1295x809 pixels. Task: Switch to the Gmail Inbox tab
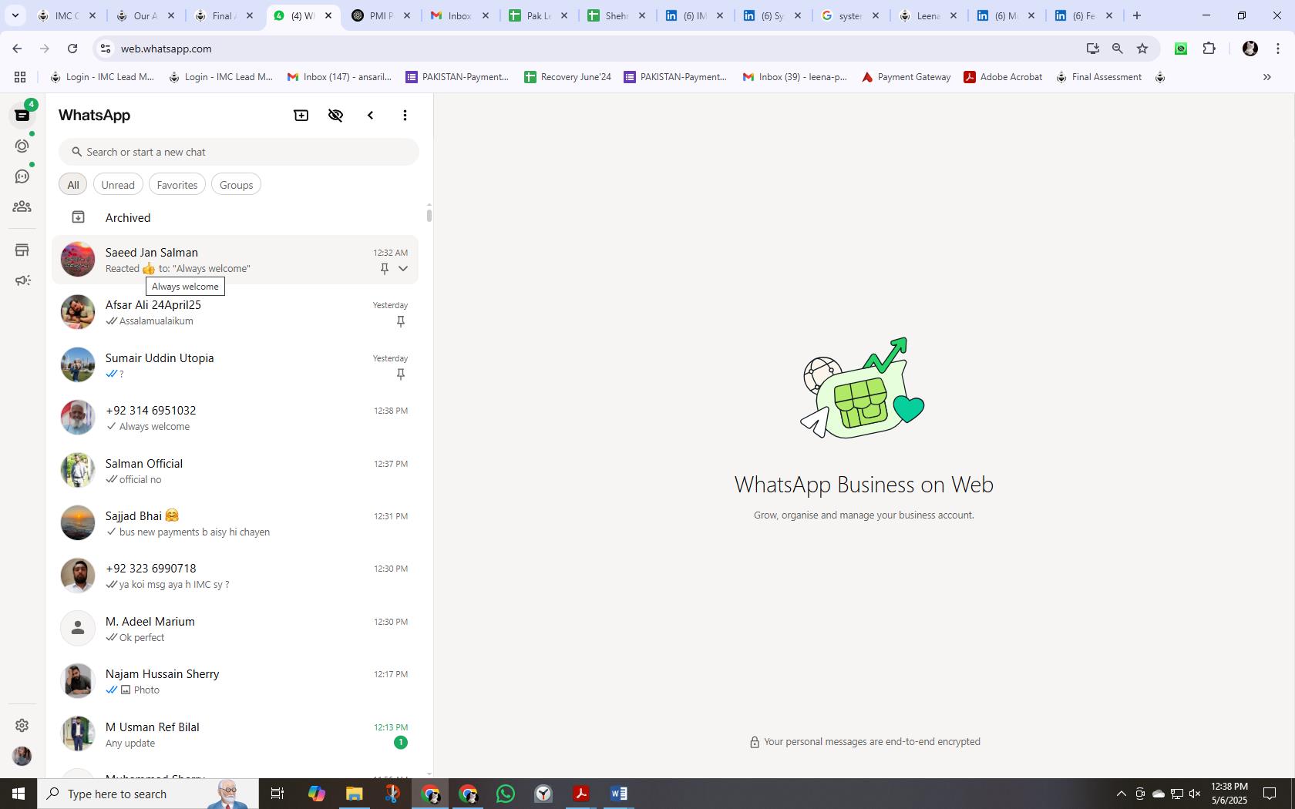pos(459,15)
